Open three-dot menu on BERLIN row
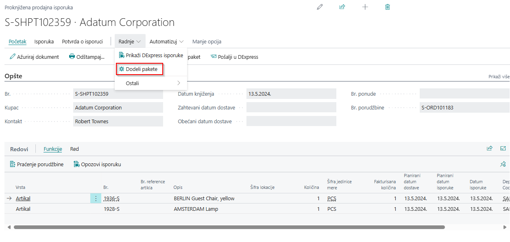This screenshot has height=242, width=510. tap(96, 198)
